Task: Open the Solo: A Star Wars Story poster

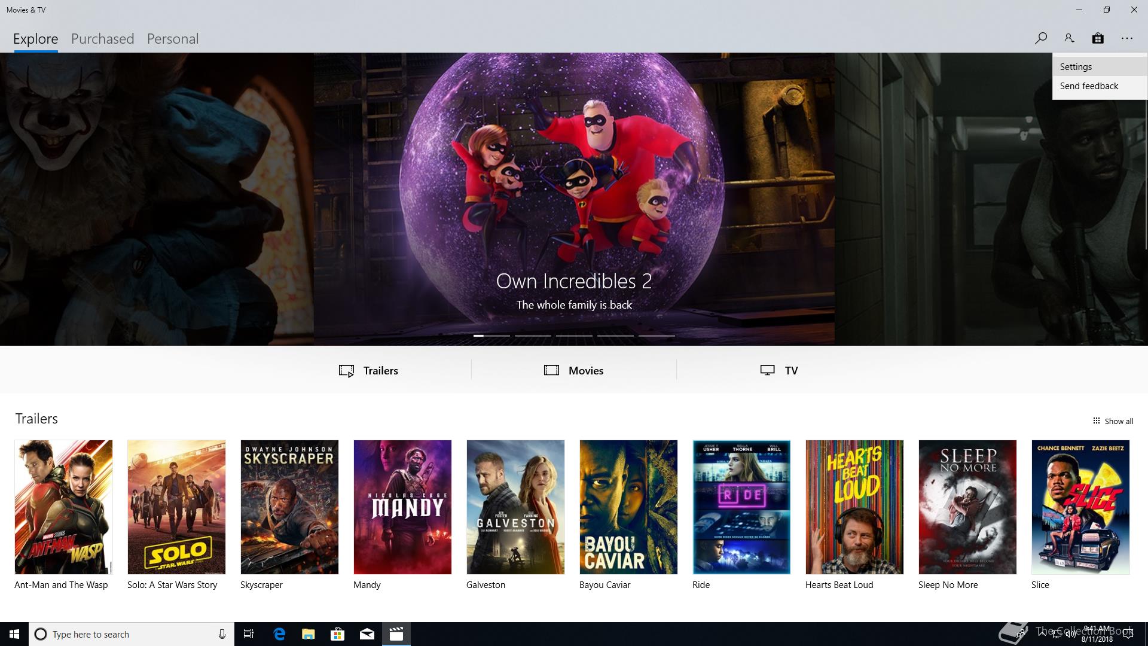Action: (176, 507)
